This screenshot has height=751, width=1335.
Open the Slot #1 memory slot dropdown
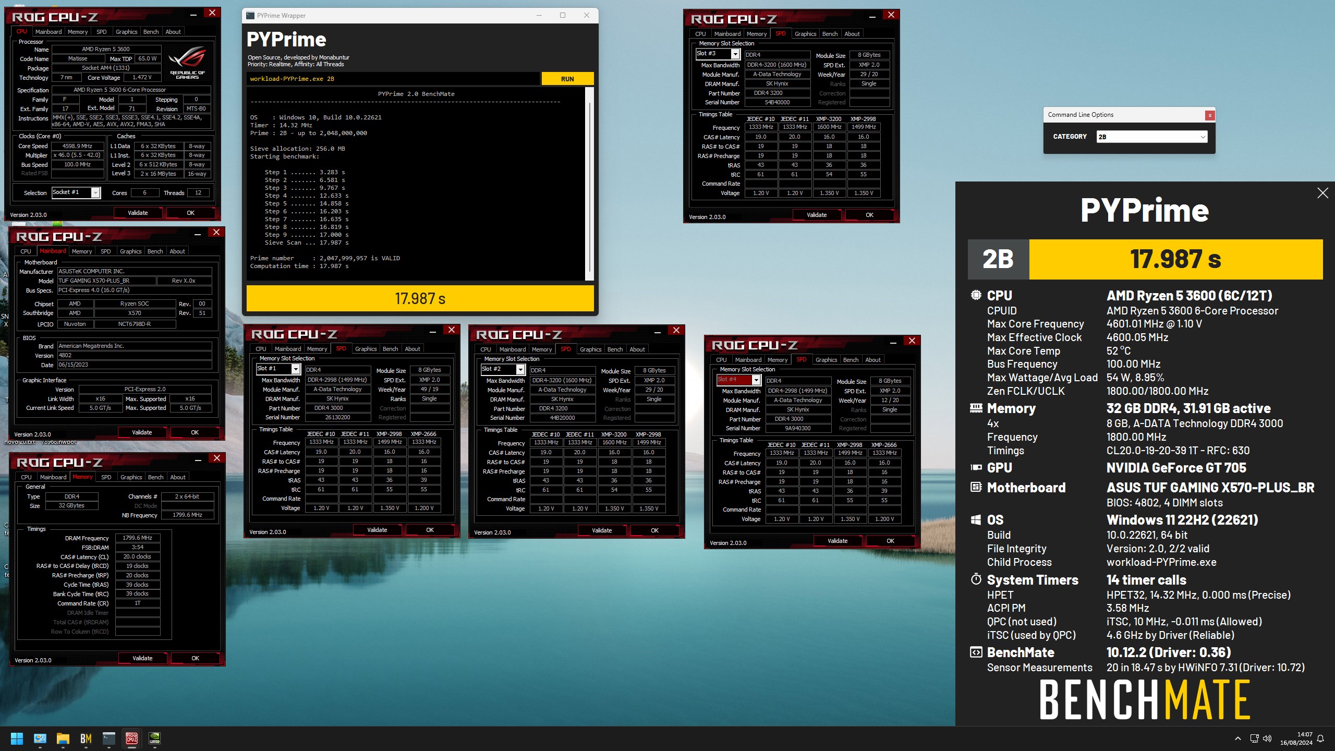296,369
